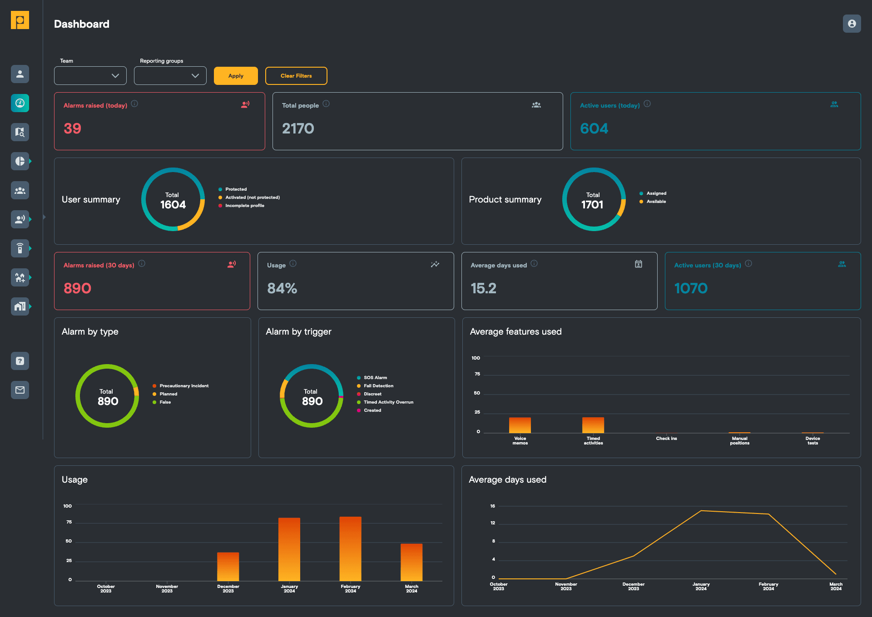Expand the Team dropdown
The height and width of the screenshot is (617, 872).
pos(90,76)
